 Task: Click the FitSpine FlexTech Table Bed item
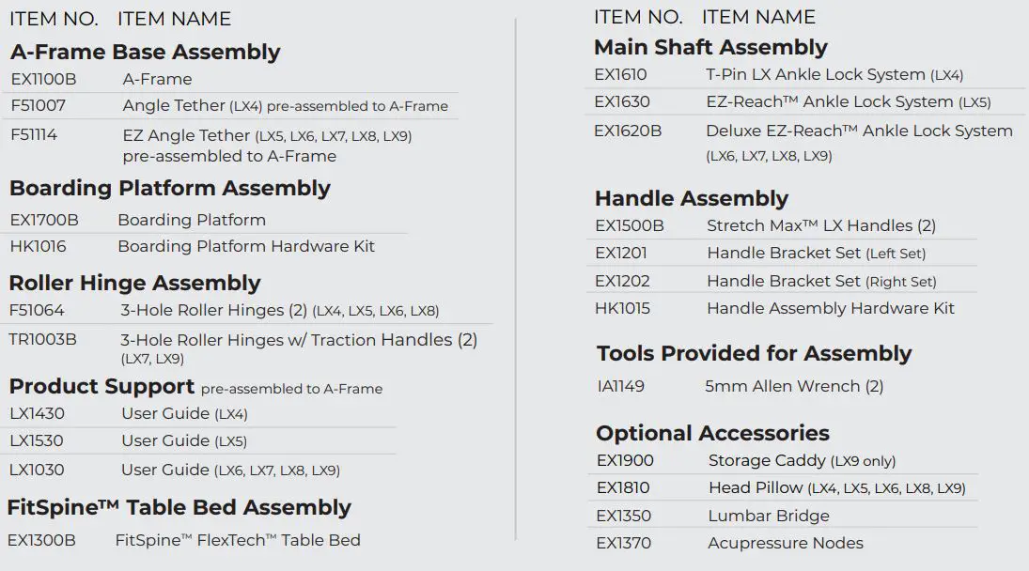pos(238,540)
